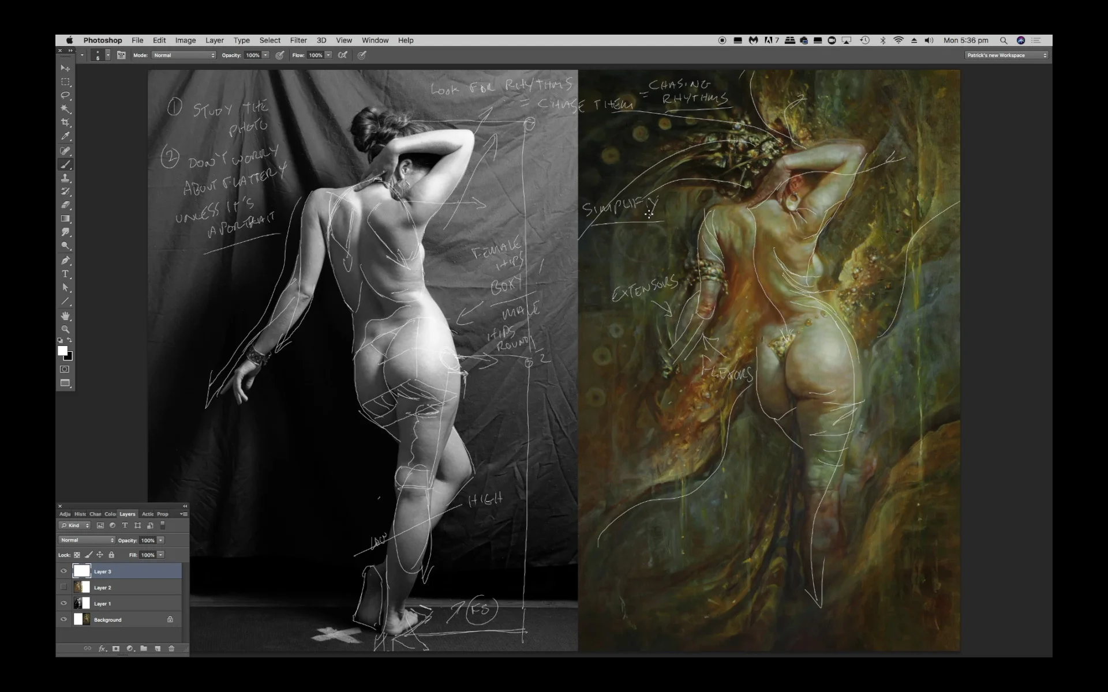The height and width of the screenshot is (692, 1108).
Task: Open brush Mode dropdown
Action: (184, 55)
